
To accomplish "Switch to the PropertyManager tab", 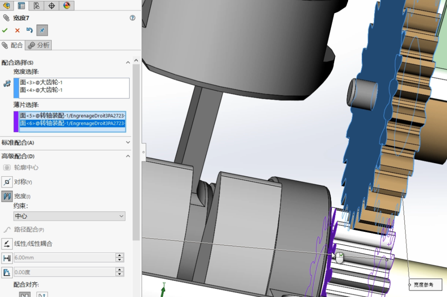I will [x=22, y=5].
